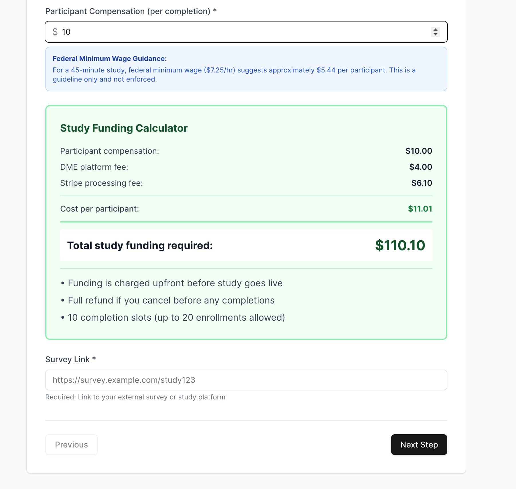Click the Survey Link input field
Viewport: 516px width, 489px height.
246,380
